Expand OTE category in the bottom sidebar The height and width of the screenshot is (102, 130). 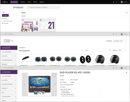click(x=9, y=92)
